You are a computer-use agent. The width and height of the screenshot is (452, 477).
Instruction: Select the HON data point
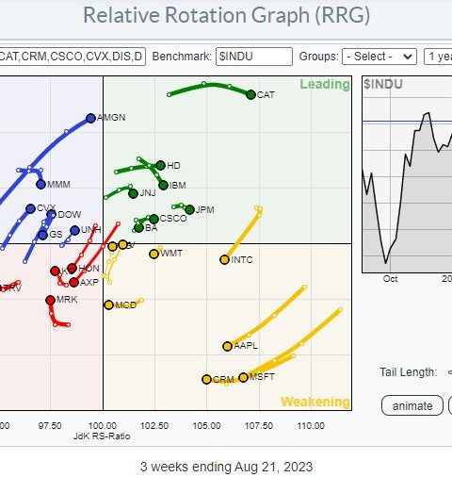click(72, 269)
